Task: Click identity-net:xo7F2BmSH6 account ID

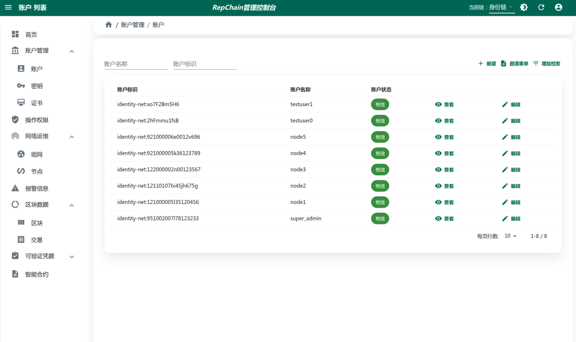Action: tap(148, 104)
